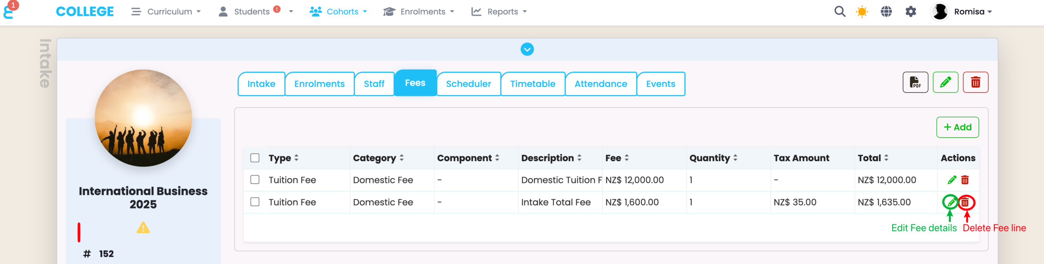Delete the Domestic Tuition fee line

965,180
